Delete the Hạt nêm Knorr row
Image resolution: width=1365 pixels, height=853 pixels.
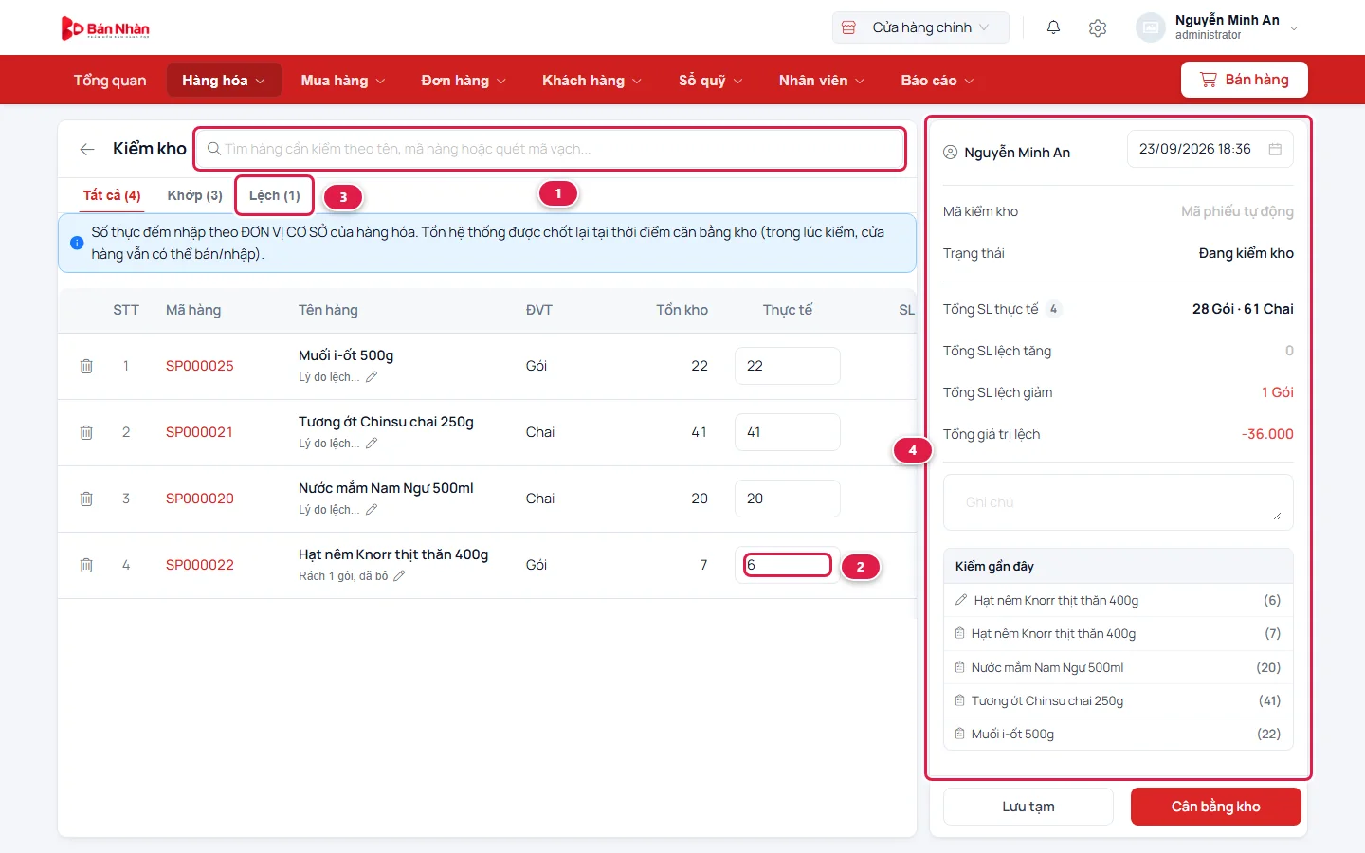[86, 565]
